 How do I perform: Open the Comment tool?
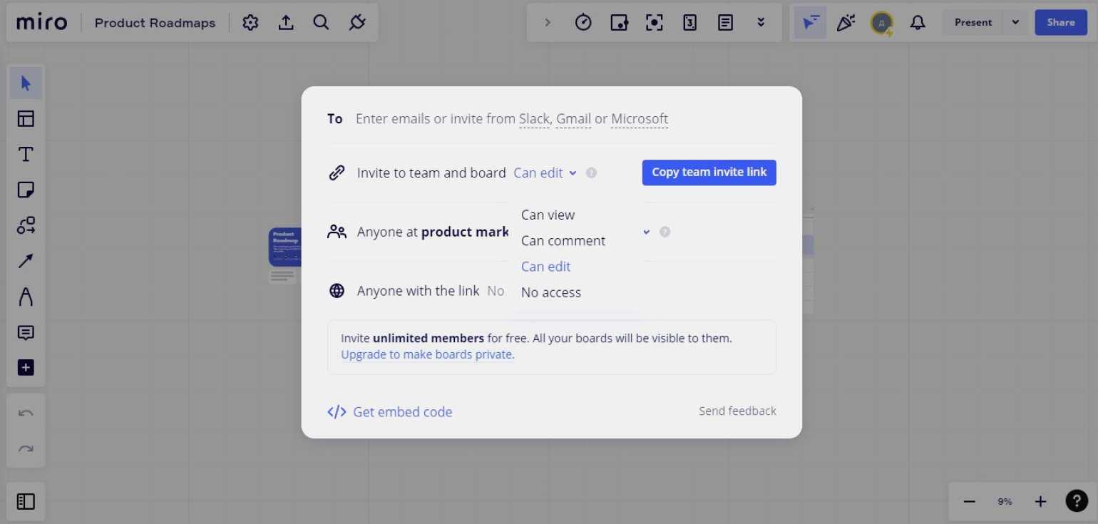point(26,332)
